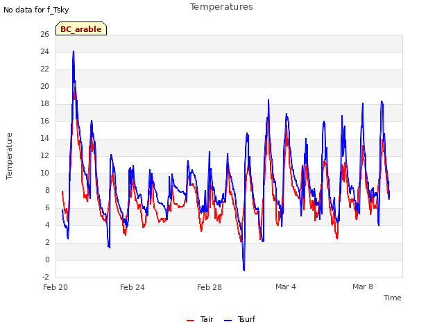The image size is (444, 333).
Task: Click the Feb 20 x-axis label
Action: 55,287
